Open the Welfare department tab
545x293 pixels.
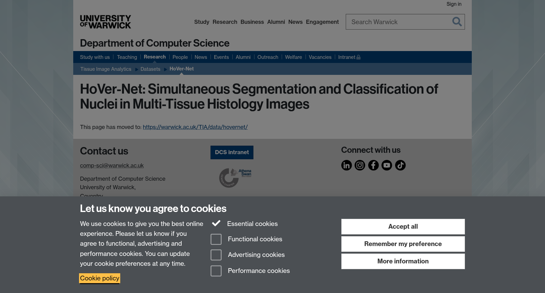pyautogui.click(x=294, y=57)
